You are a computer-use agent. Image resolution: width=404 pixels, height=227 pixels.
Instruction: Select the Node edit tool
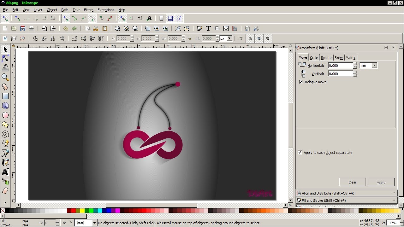coord(5,59)
